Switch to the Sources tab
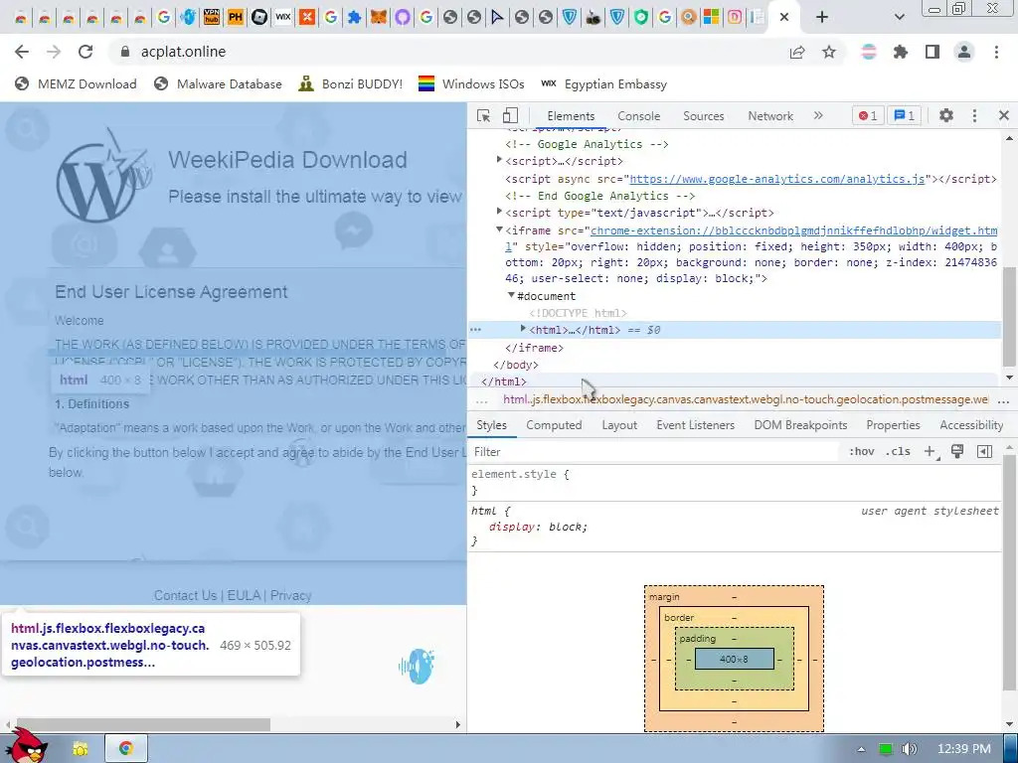Image resolution: width=1018 pixels, height=763 pixels. point(703,116)
